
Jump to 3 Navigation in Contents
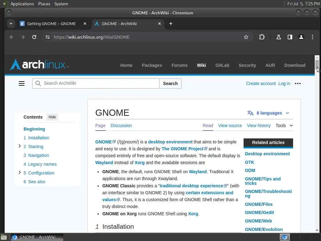pos(36,155)
